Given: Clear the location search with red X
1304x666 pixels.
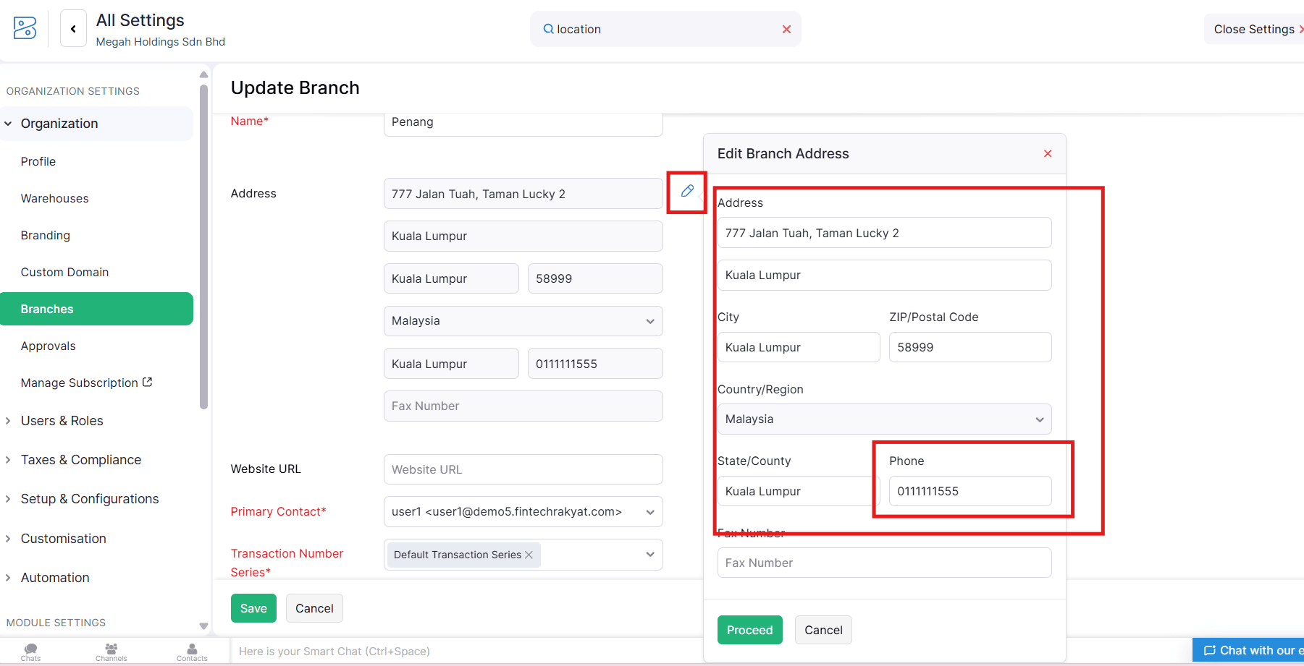Looking at the screenshot, I should click(786, 30).
